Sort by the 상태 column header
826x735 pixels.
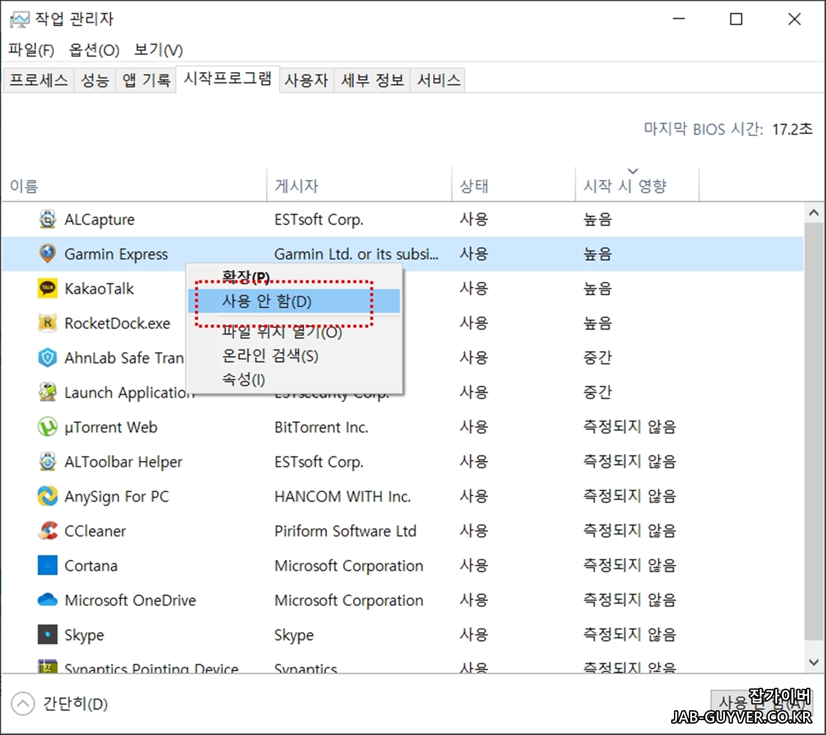pos(513,185)
